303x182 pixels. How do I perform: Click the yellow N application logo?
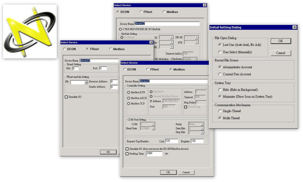30,31
